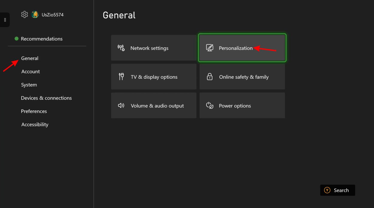Click the speaker icon for Volume
The width and height of the screenshot is (374, 208).
[x=121, y=106]
